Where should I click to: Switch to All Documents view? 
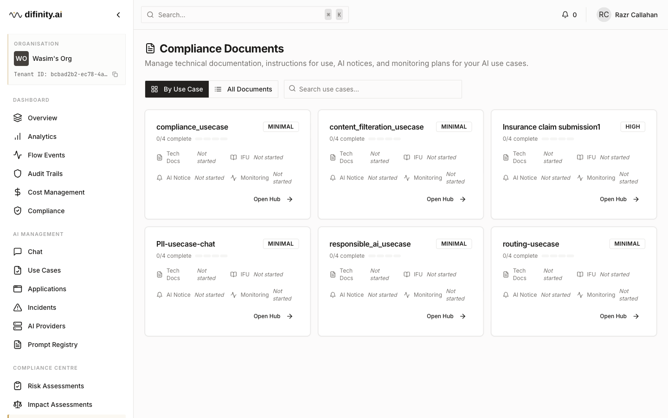(x=244, y=89)
